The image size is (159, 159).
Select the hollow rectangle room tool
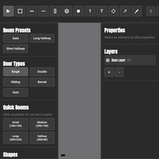20,11
